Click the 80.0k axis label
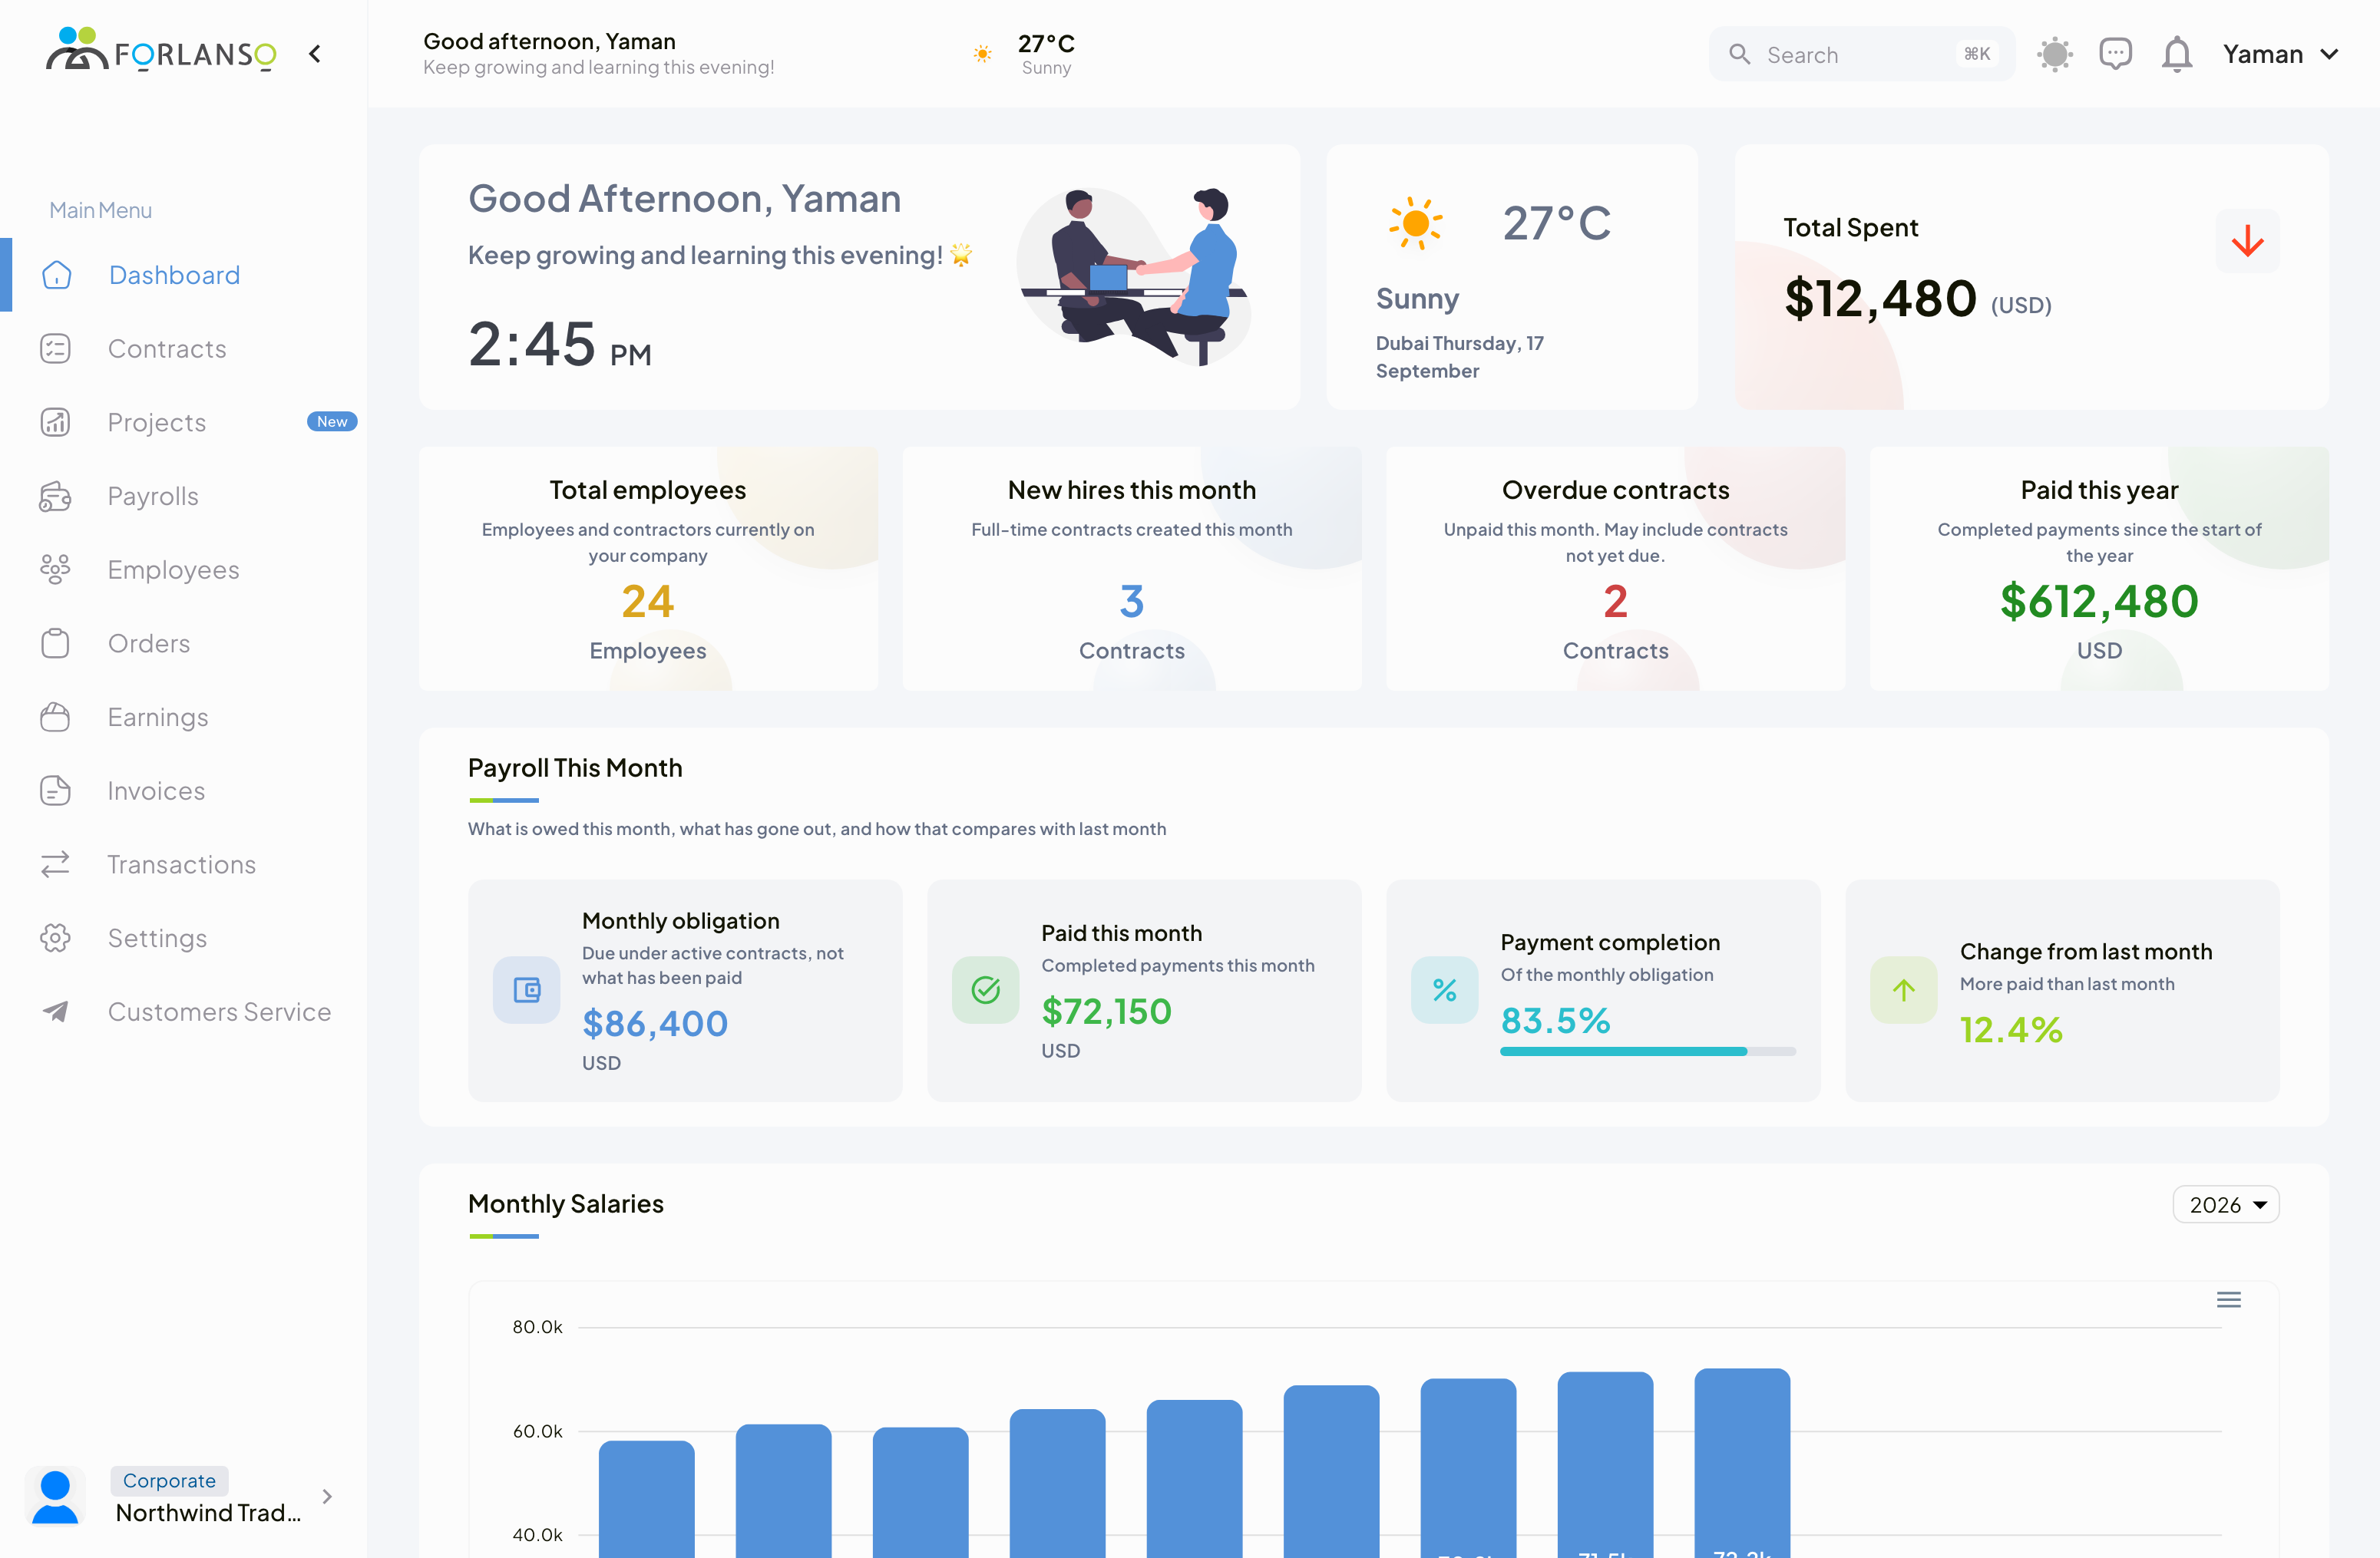The width and height of the screenshot is (2380, 1558). [538, 1327]
